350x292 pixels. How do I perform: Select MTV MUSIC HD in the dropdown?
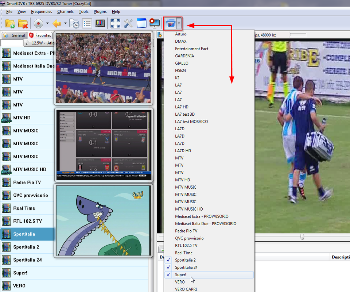tap(209, 209)
